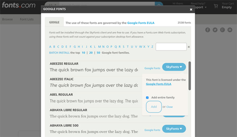Open SkyFonts dropdown for Abeezee Regular
This screenshot has width=237, height=137.
pyautogui.click(x=174, y=67)
